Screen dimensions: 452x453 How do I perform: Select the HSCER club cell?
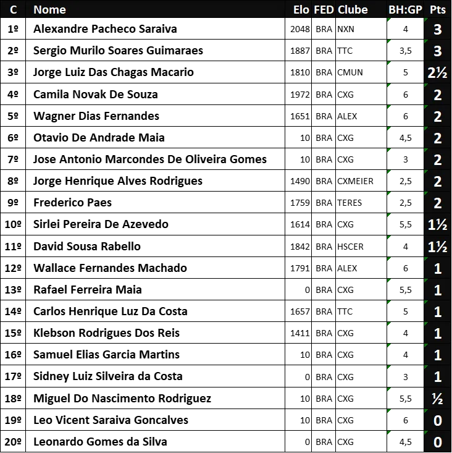click(x=361, y=247)
